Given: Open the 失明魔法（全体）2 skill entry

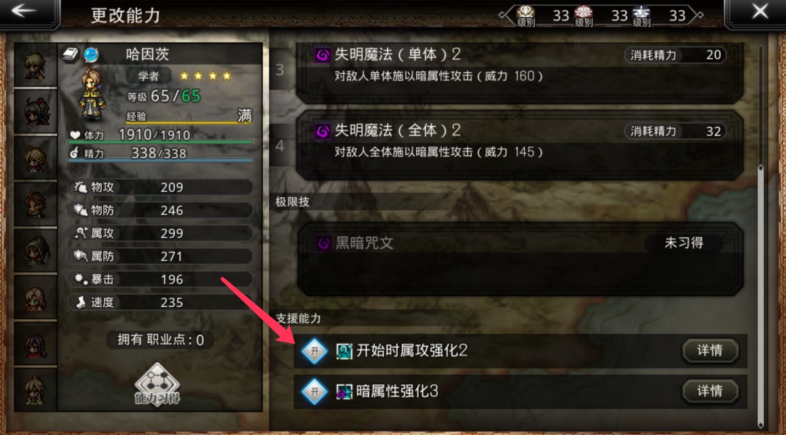Looking at the screenshot, I should [x=519, y=144].
